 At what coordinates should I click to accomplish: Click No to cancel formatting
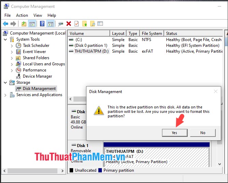pyautogui.click(x=203, y=133)
